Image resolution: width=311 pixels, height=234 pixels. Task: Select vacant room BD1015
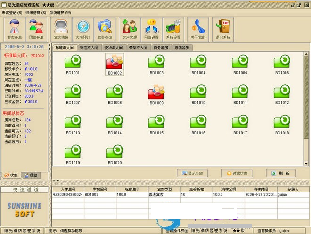(x=156, y=125)
